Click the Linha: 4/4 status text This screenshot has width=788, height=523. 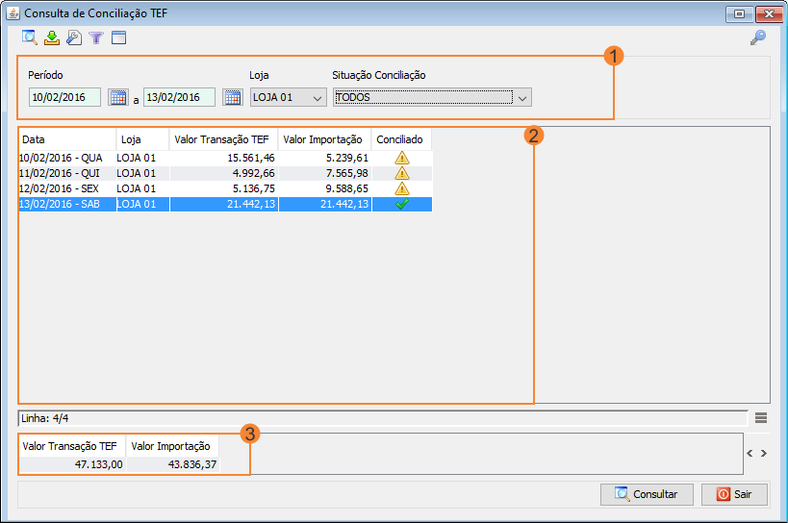pos(44,418)
